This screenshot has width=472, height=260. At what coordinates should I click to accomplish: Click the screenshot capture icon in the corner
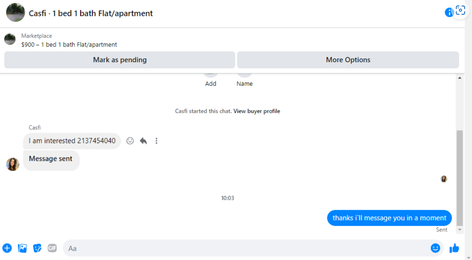tap(460, 10)
